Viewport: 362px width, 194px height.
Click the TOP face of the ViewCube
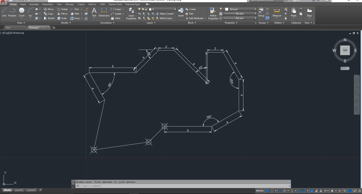pyautogui.click(x=345, y=51)
